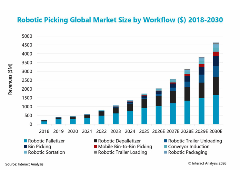This screenshot has height=180, width=240.
Task: Click the 2018 stacked bar
Action: click(x=44, y=122)
